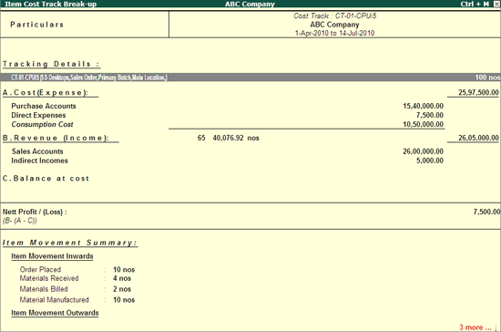501x332 pixels.
Task: Click the Ctrl + M shortcut label
Action: point(475,4)
